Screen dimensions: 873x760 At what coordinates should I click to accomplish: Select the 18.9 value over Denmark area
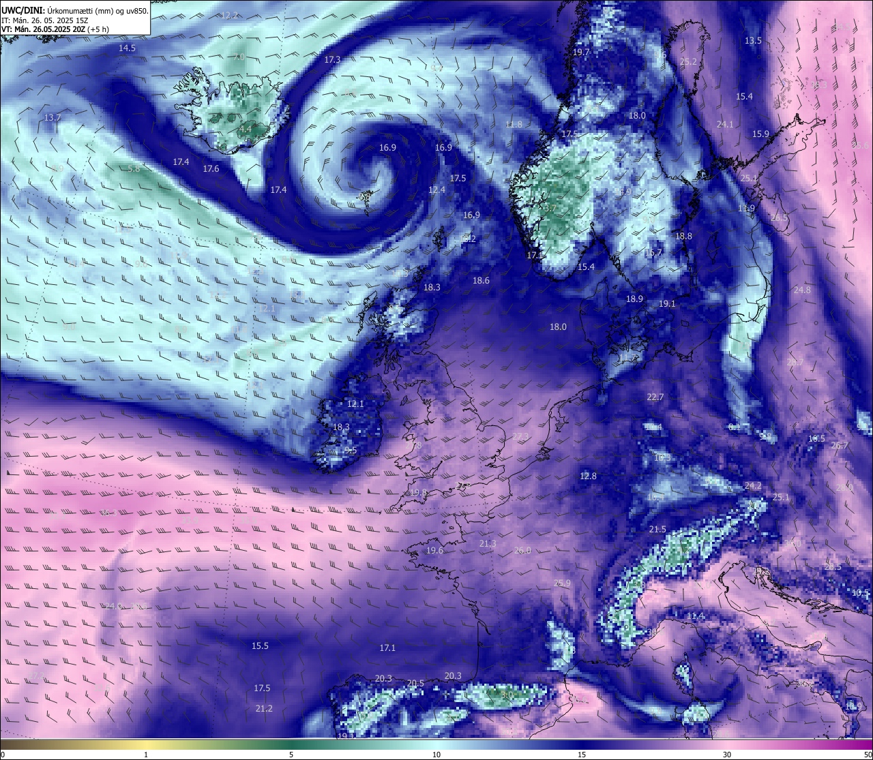634,299
